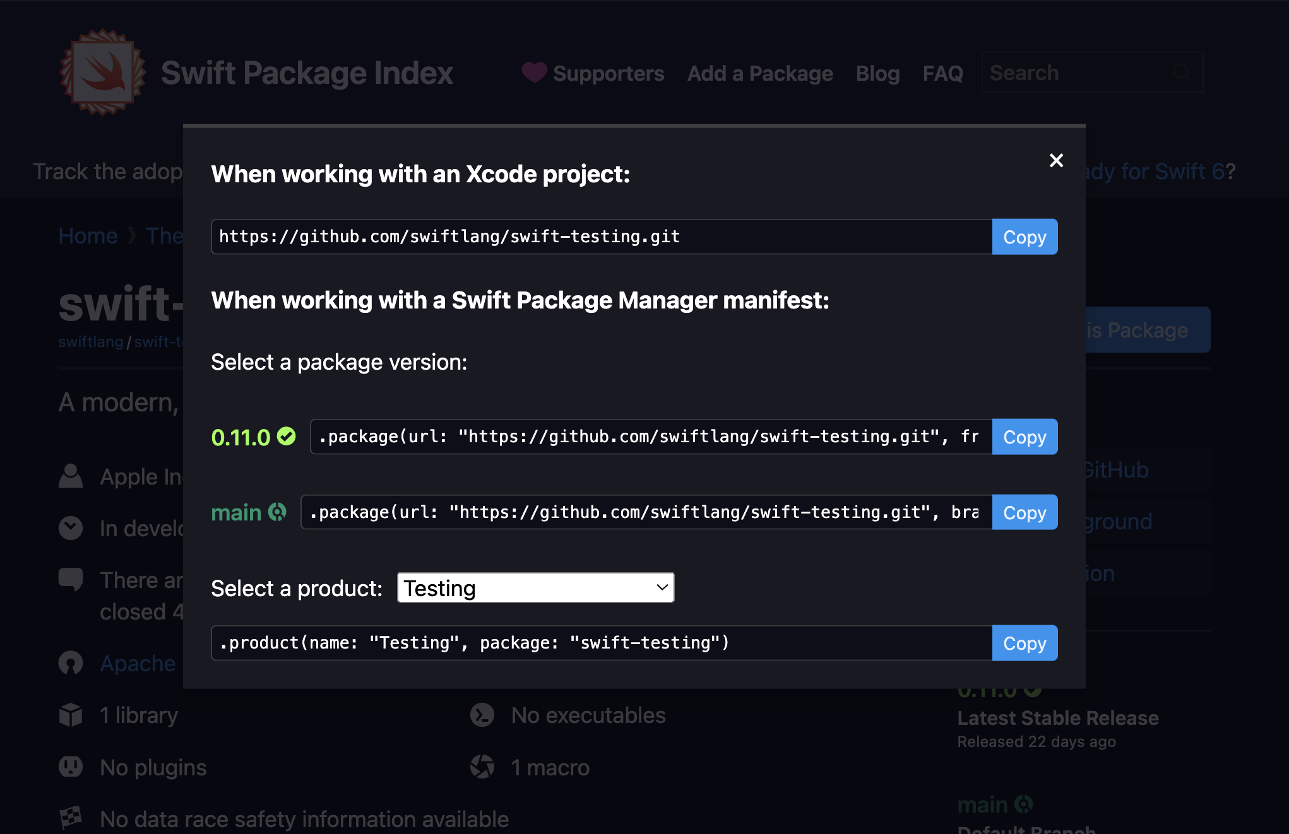Click the Xcode project URL field
Image resolution: width=1289 pixels, height=834 pixels.
point(602,237)
